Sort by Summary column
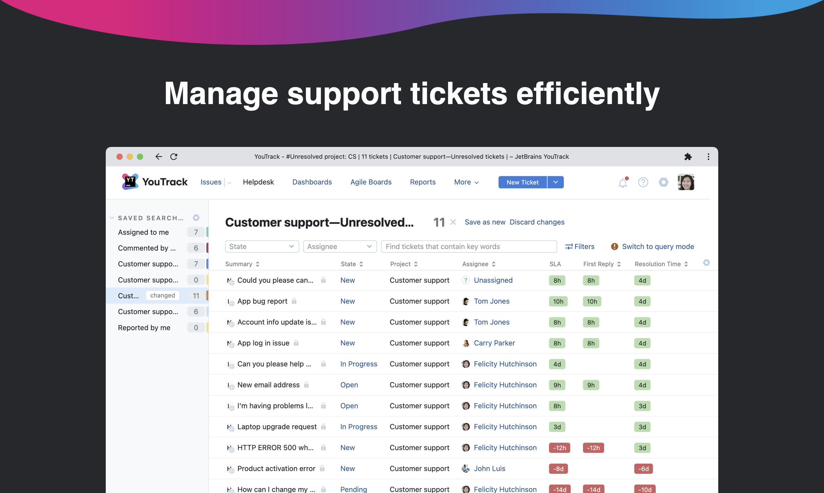 pyautogui.click(x=243, y=264)
